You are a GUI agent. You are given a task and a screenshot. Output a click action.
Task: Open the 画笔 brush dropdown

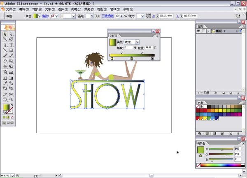(x=92, y=16)
